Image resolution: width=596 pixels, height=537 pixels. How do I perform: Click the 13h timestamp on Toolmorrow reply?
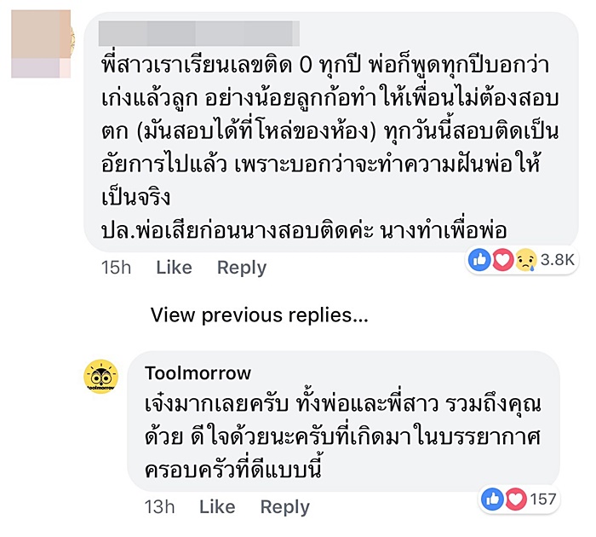pos(159,507)
